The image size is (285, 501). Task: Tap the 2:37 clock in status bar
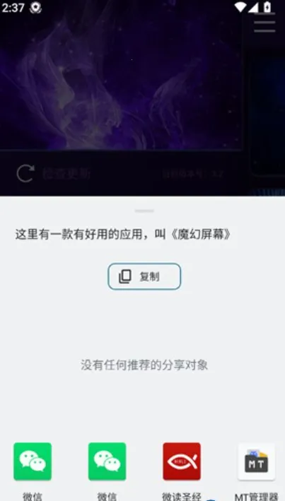(x=13, y=7)
